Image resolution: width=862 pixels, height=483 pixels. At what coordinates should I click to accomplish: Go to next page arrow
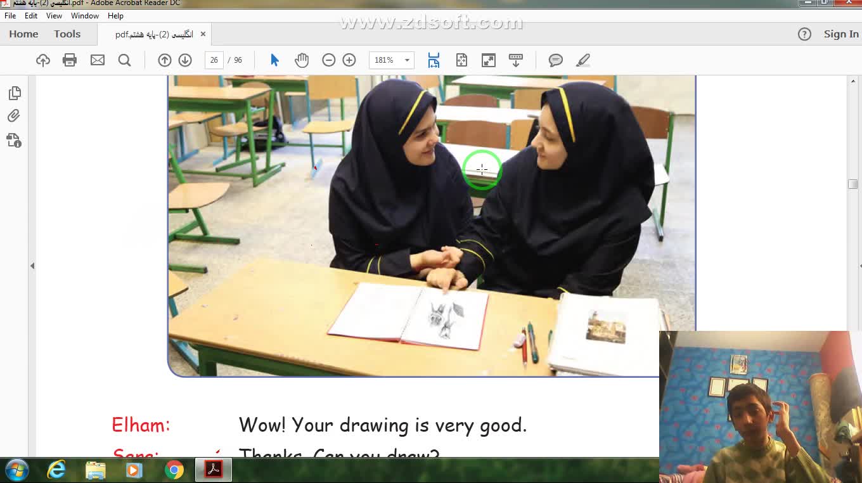tap(185, 60)
